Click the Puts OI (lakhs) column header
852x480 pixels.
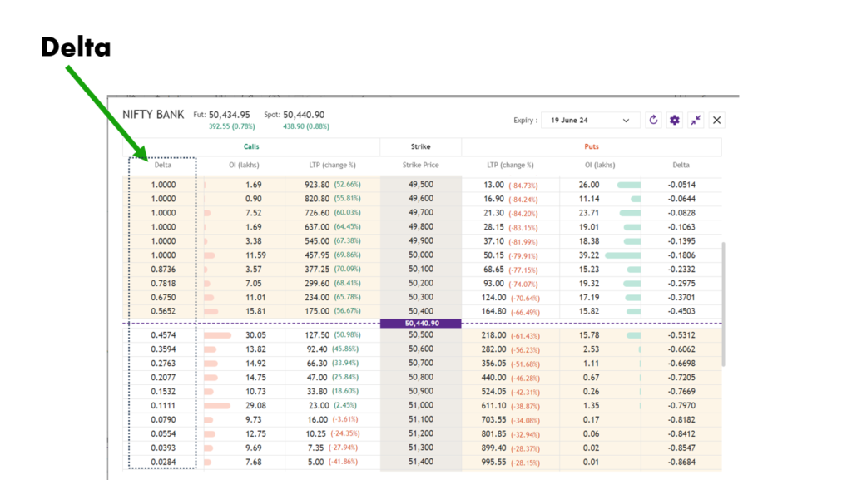[x=600, y=165]
